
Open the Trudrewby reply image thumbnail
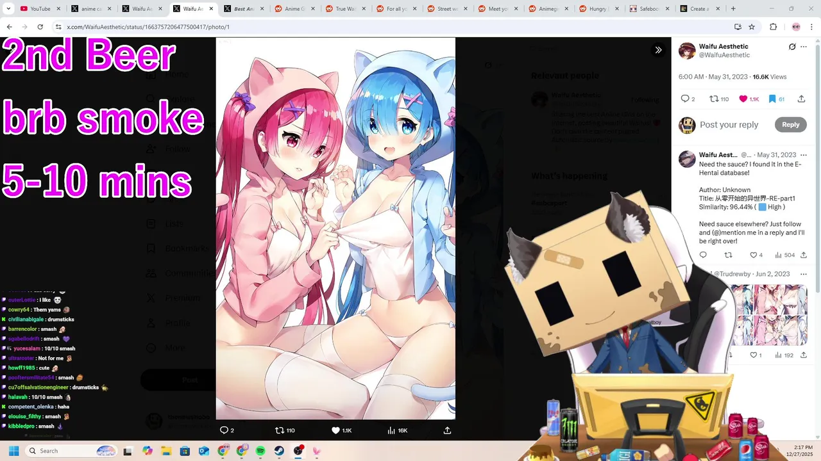tap(771, 315)
